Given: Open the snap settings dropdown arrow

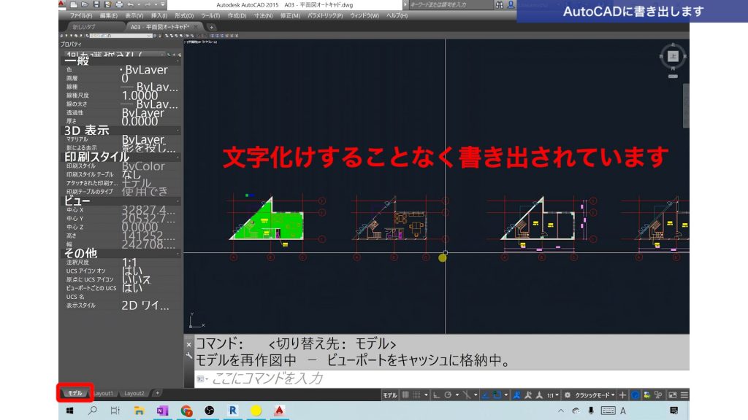Looking at the screenshot, I should (425, 394).
